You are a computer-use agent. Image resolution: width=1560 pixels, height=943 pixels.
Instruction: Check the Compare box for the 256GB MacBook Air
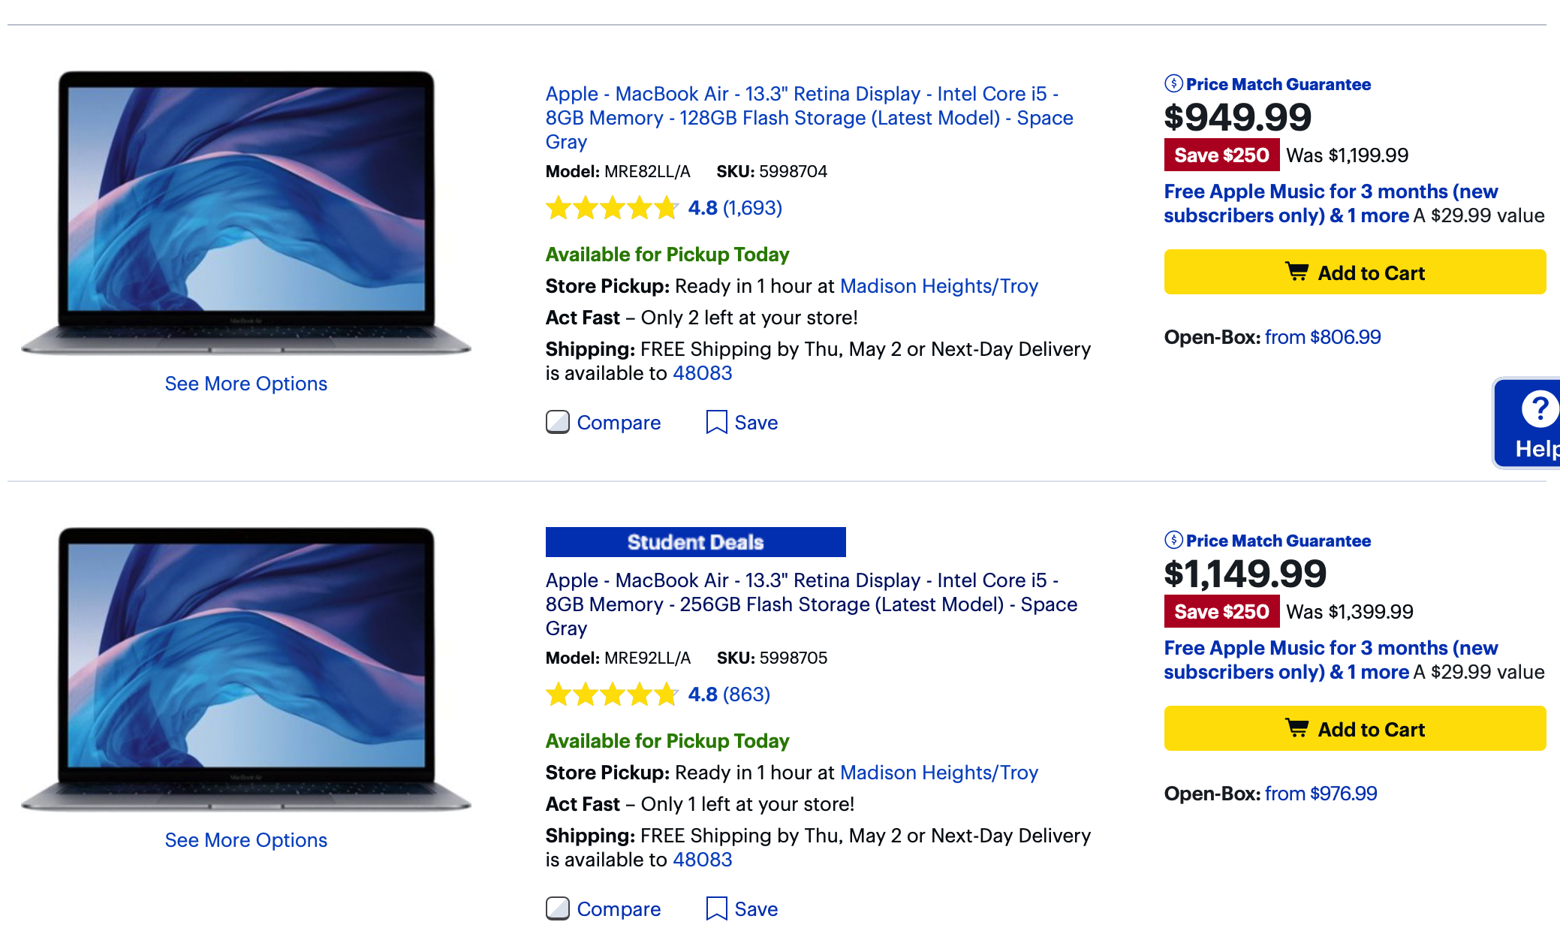click(557, 909)
